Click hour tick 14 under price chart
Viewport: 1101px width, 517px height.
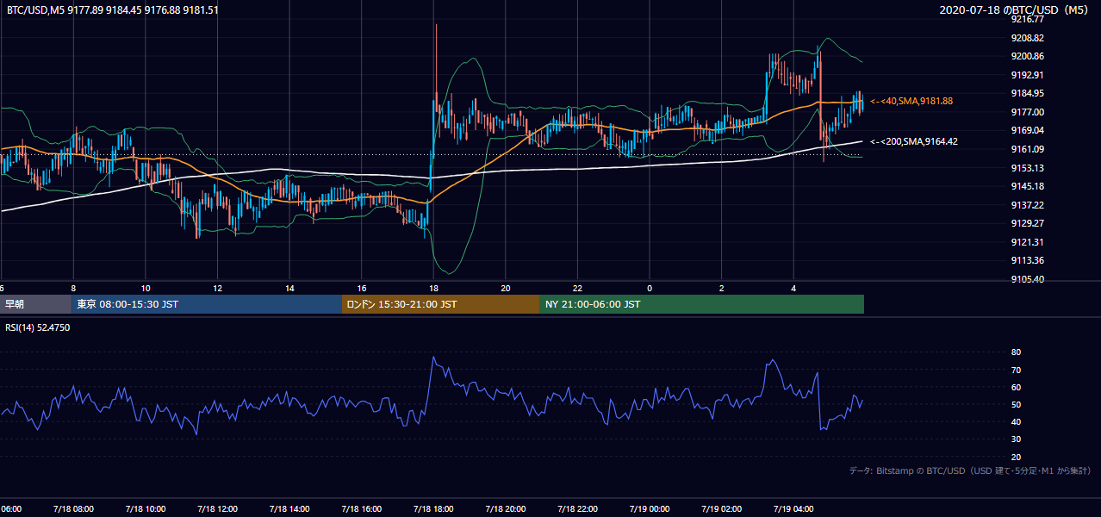[x=289, y=288]
